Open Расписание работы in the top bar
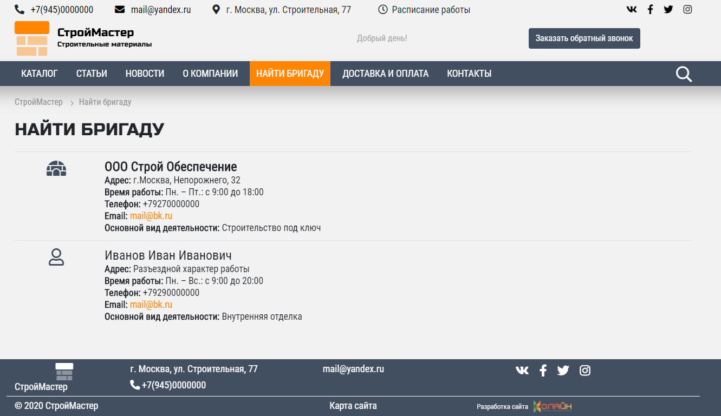Image resolution: width=721 pixels, height=416 pixels. point(431,10)
